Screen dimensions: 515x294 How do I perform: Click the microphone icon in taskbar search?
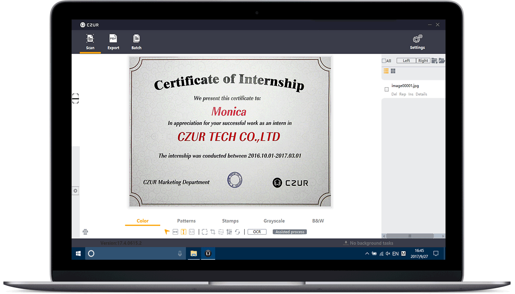(x=180, y=253)
